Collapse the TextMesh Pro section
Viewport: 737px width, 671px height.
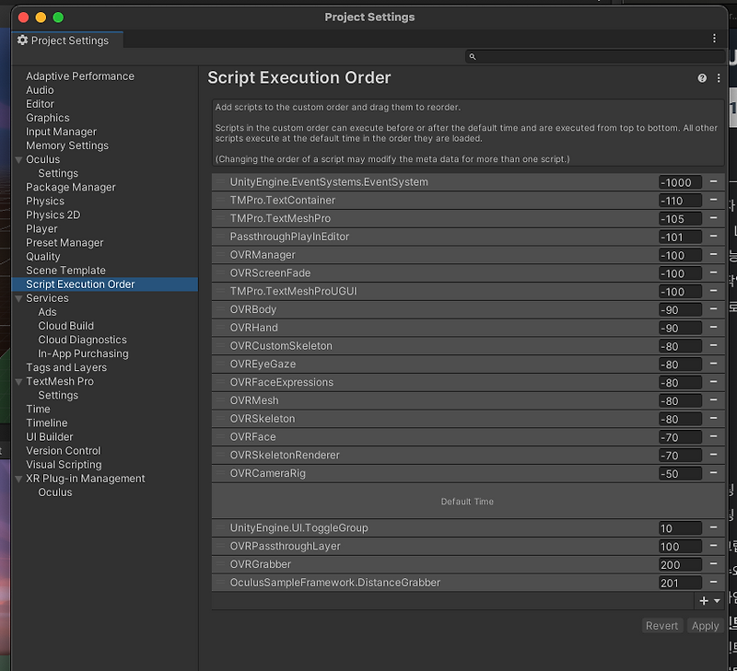[x=19, y=381]
